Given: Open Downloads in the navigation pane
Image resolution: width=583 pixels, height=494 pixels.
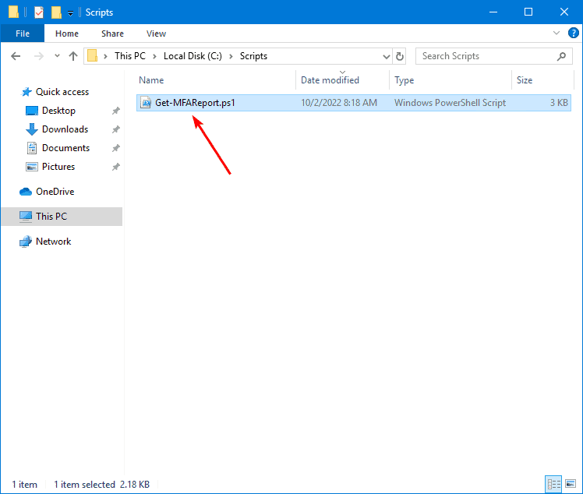Looking at the screenshot, I should (65, 129).
